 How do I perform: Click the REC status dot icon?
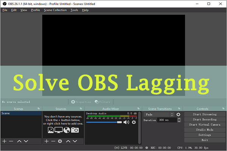[147, 148]
